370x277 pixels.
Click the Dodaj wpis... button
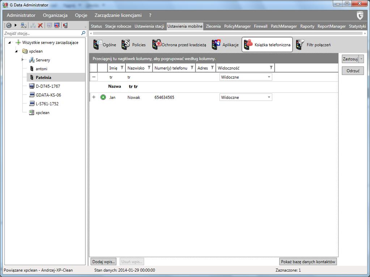(103, 262)
